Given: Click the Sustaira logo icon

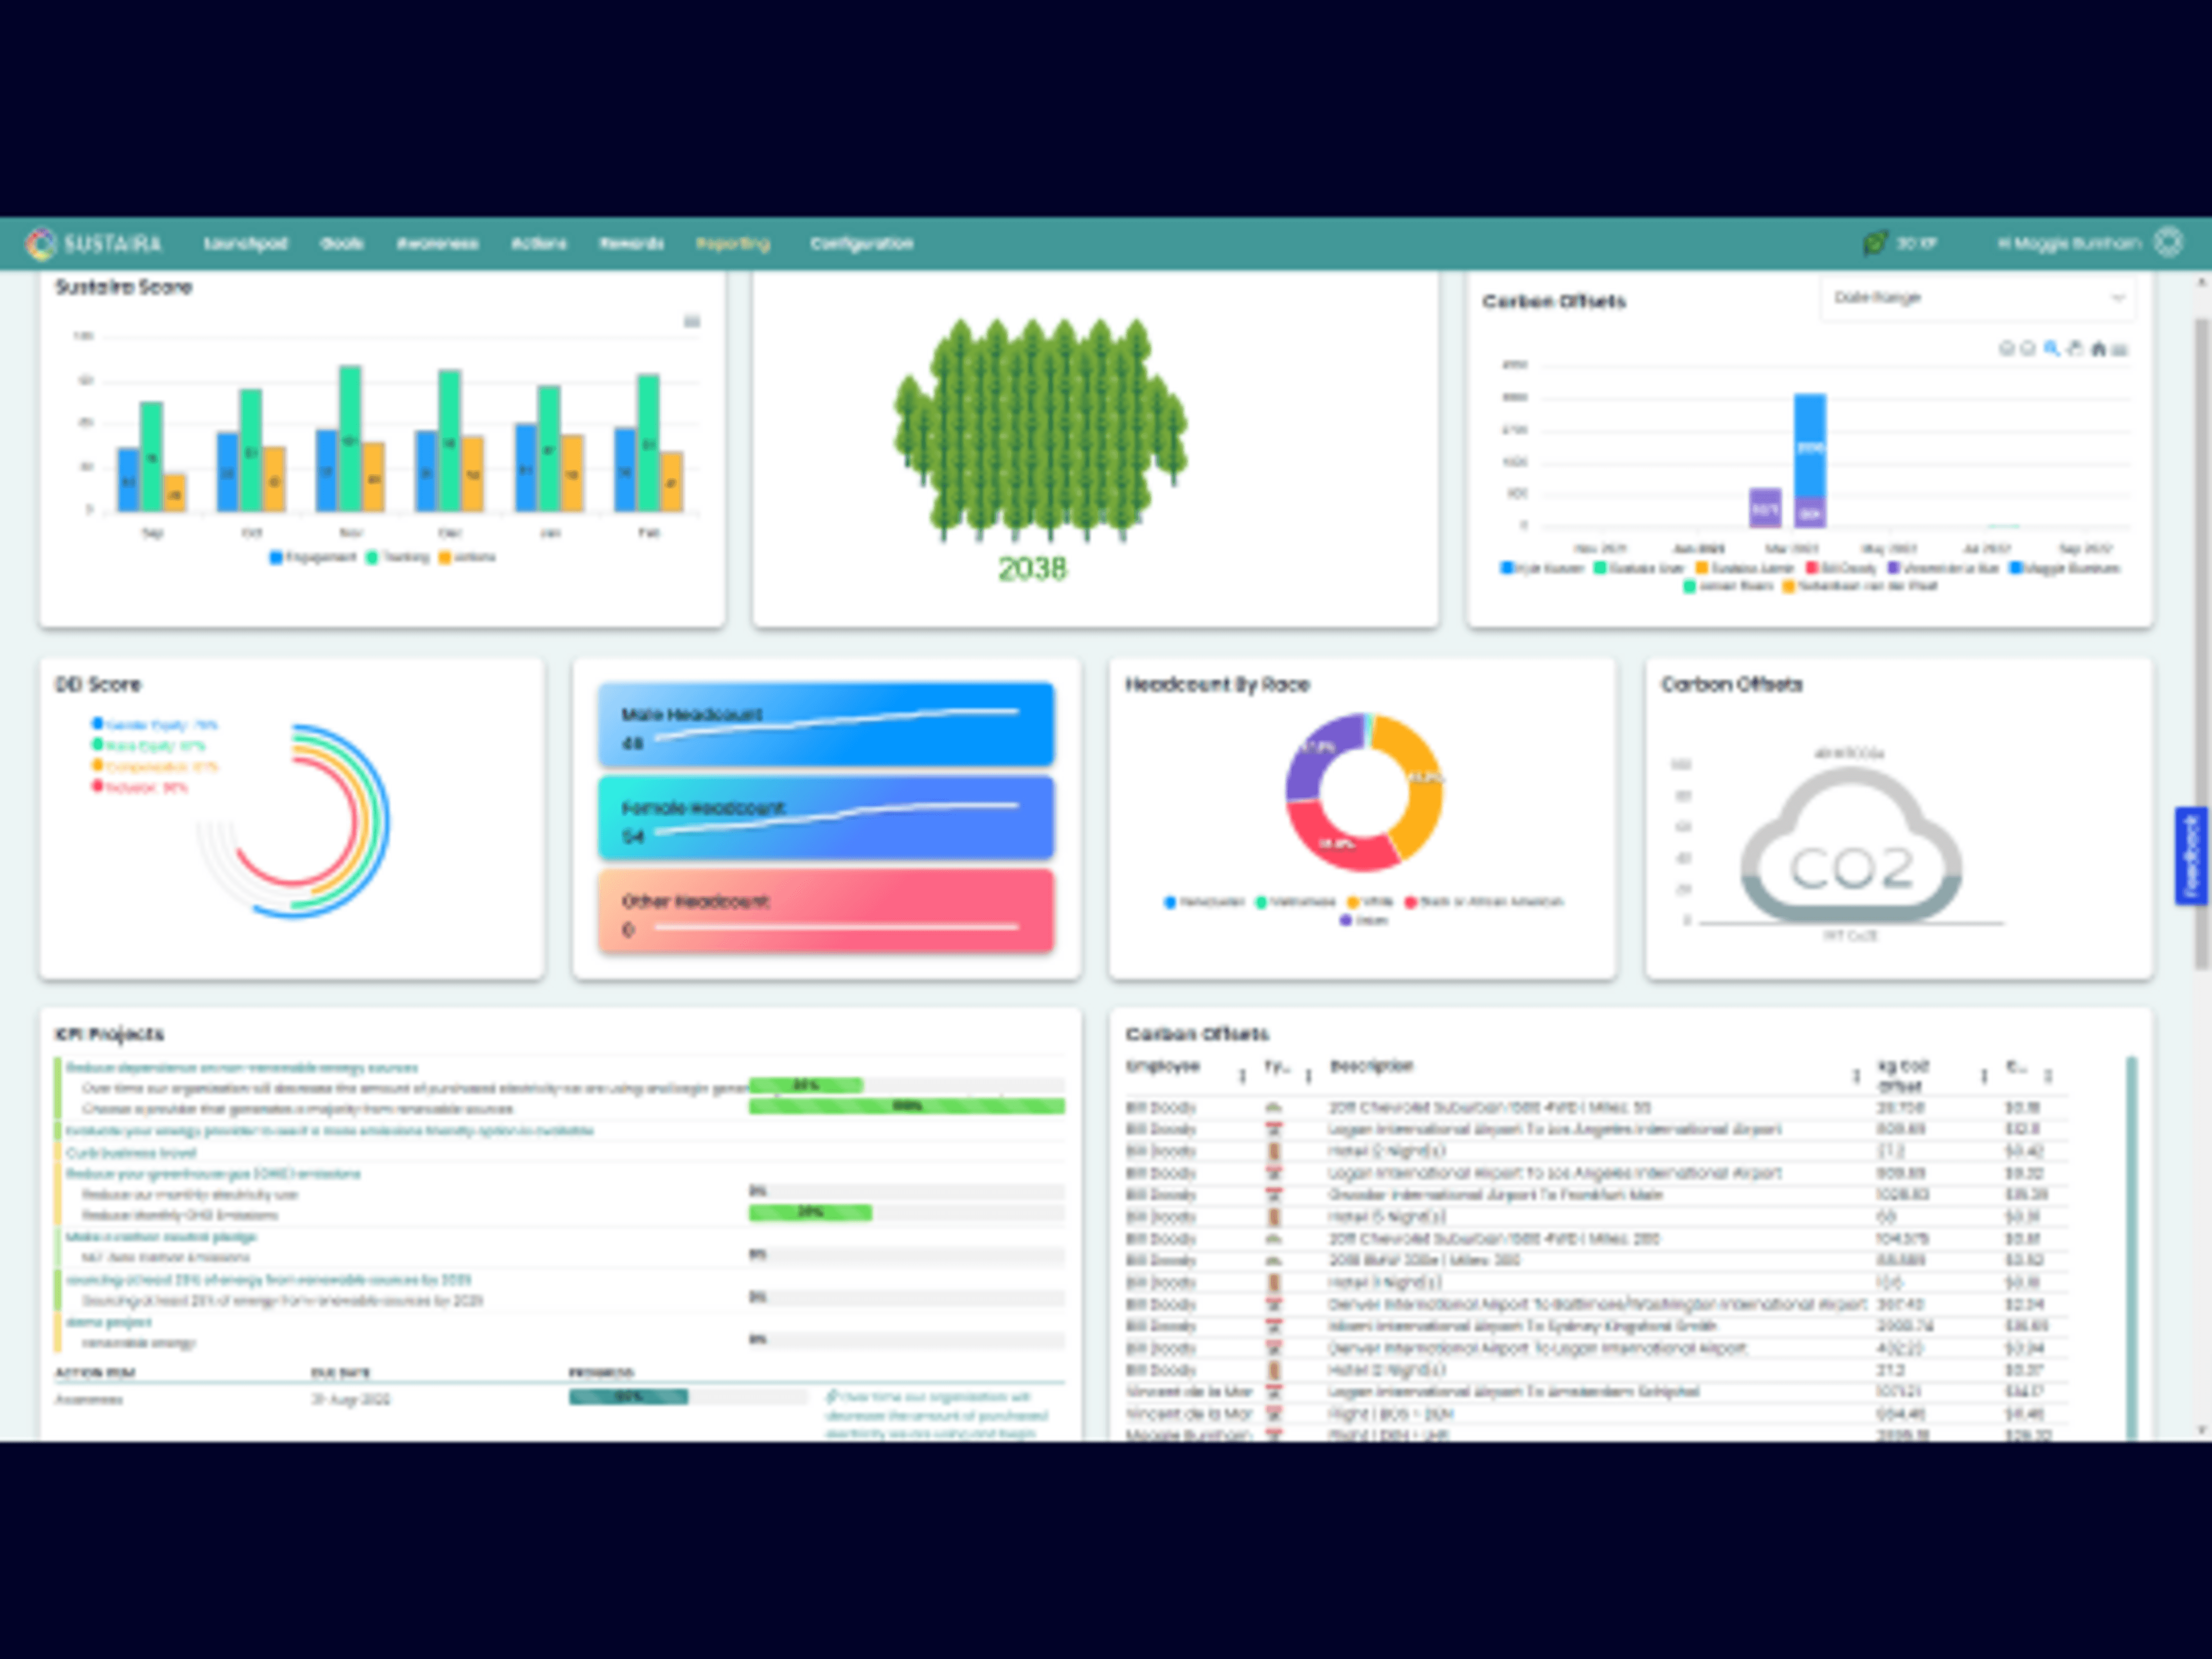Looking at the screenshot, I should [41, 243].
